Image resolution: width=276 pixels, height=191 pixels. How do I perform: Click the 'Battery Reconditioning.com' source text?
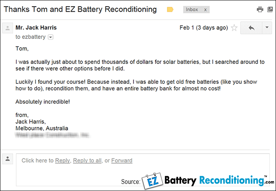219,181
